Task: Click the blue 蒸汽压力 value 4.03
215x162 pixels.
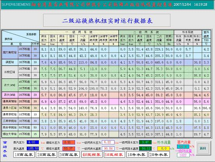Action: 33,142
